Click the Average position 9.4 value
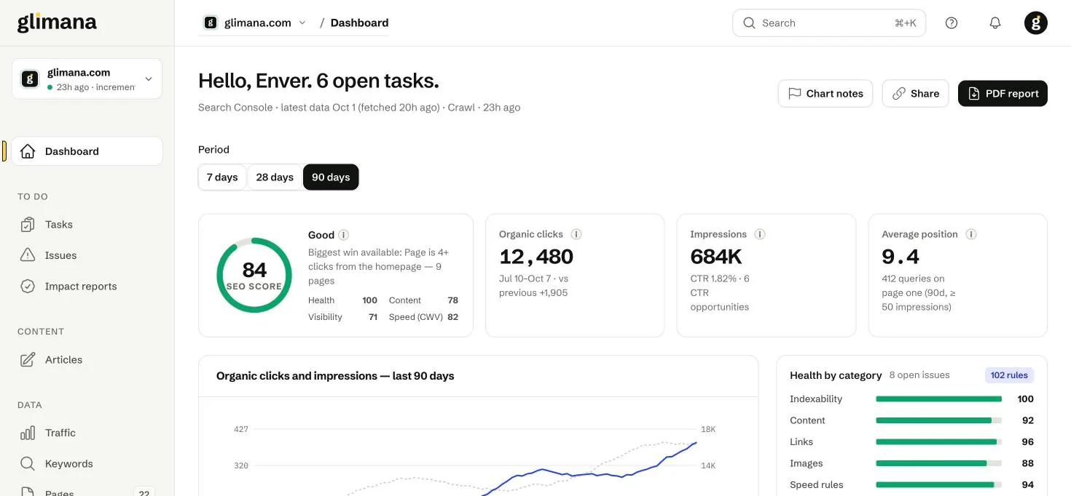This screenshot has height=496, width=1071. tap(901, 256)
